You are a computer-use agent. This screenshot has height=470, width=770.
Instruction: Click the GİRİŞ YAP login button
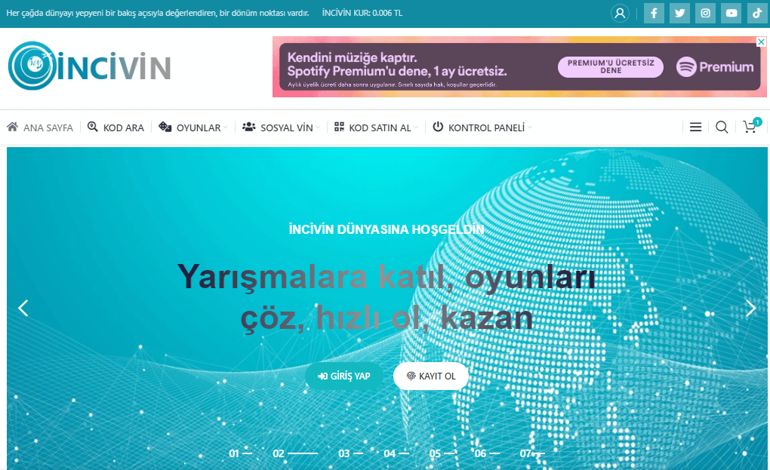(343, 376)
